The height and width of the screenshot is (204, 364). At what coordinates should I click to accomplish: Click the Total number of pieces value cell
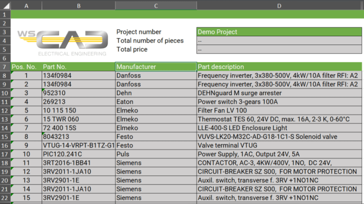[279, 41]
